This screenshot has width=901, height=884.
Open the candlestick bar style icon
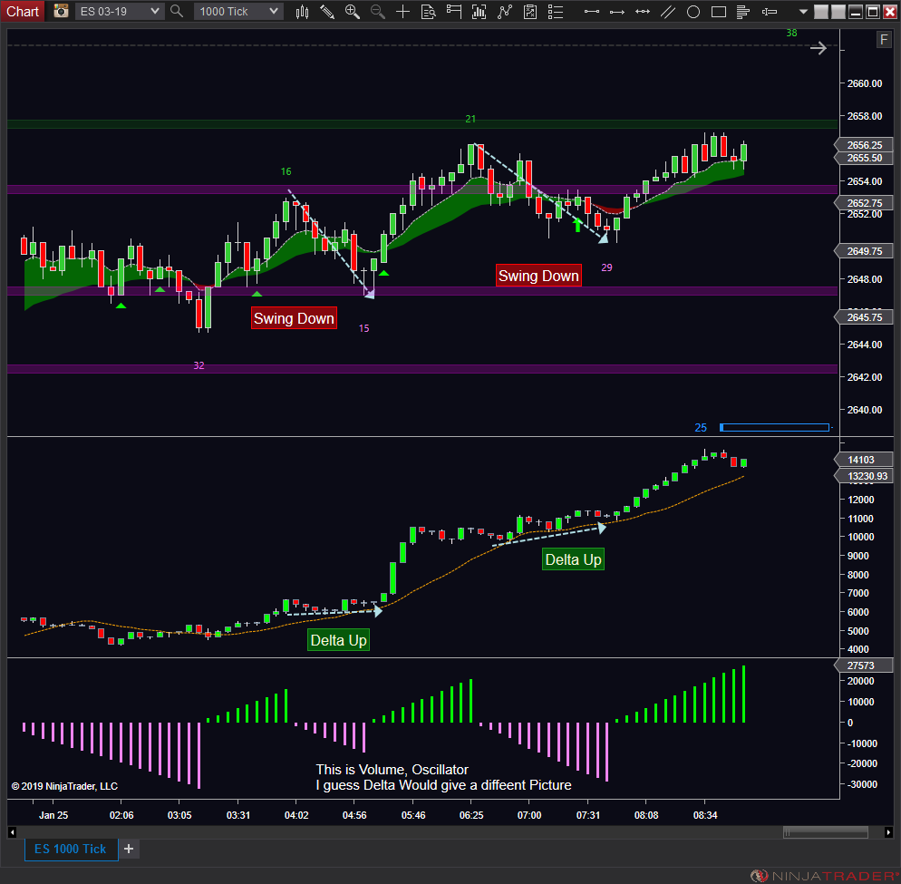(302, 12)
